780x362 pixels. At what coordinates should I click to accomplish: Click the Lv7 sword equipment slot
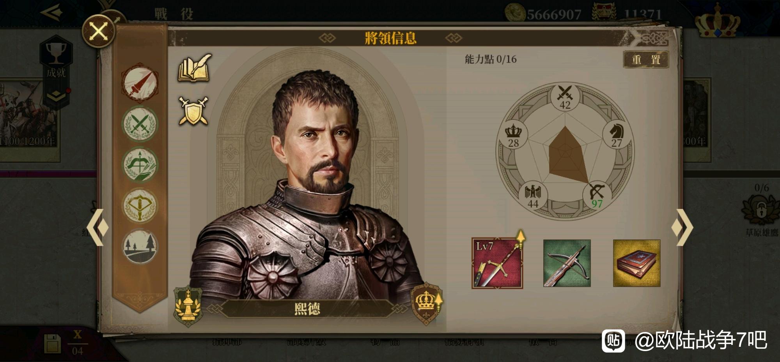click(497, 263)
